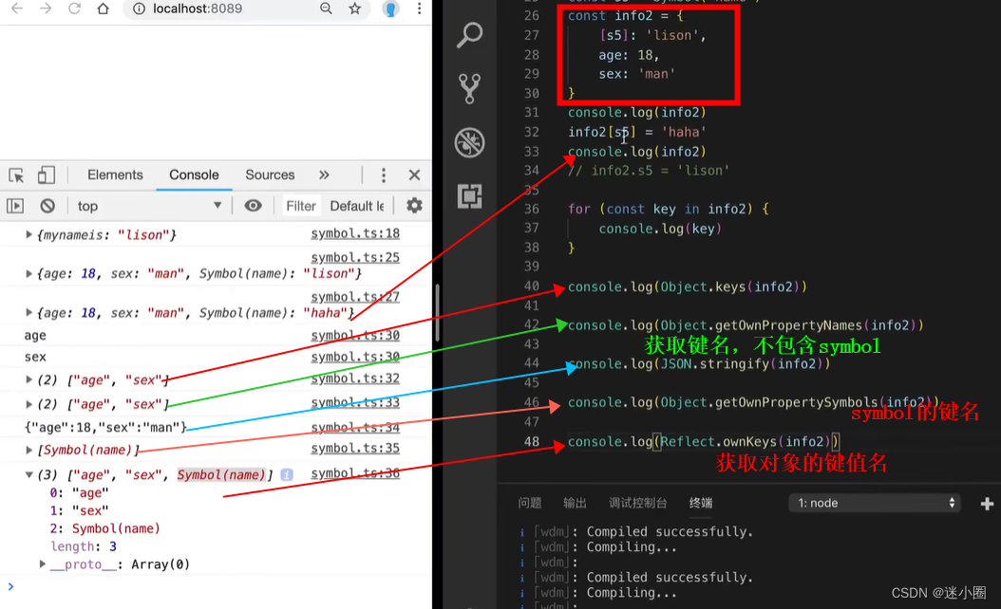
Task: Click the "length: 3" property row
Action: pyautogui.click(x=84, y=546)
